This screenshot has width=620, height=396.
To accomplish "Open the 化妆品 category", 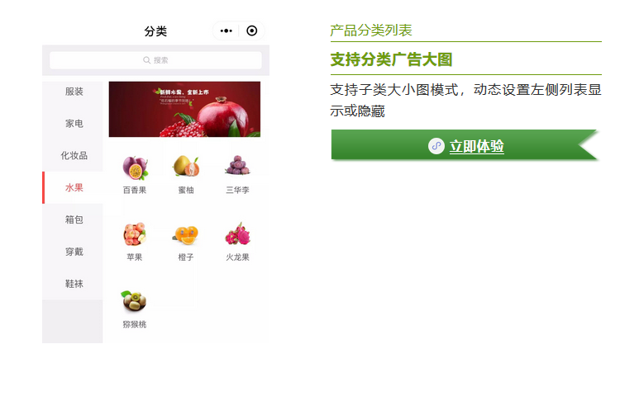I will (74, 155).
